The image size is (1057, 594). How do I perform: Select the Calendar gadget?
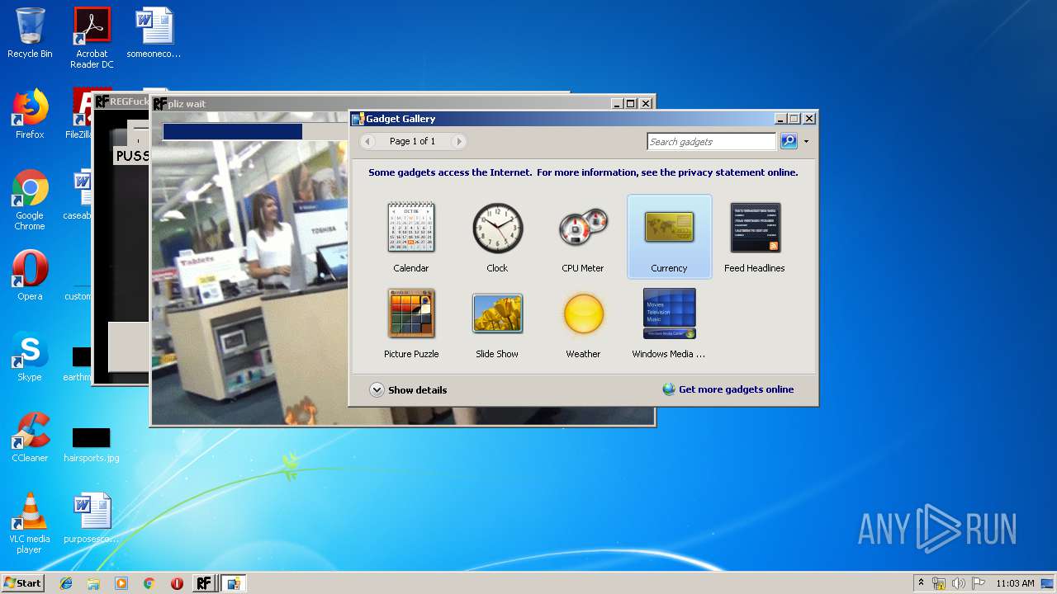[411, 237]
